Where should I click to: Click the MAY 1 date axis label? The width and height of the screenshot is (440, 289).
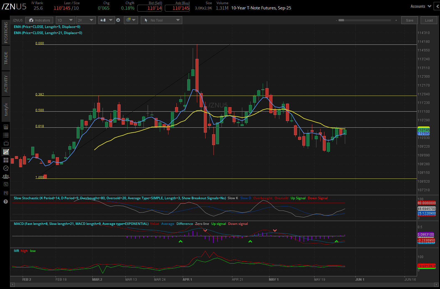(274, 280)
